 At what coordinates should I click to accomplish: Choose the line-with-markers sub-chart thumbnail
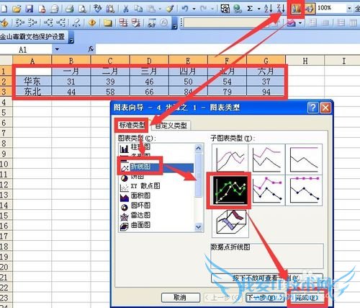coord(230,190)
